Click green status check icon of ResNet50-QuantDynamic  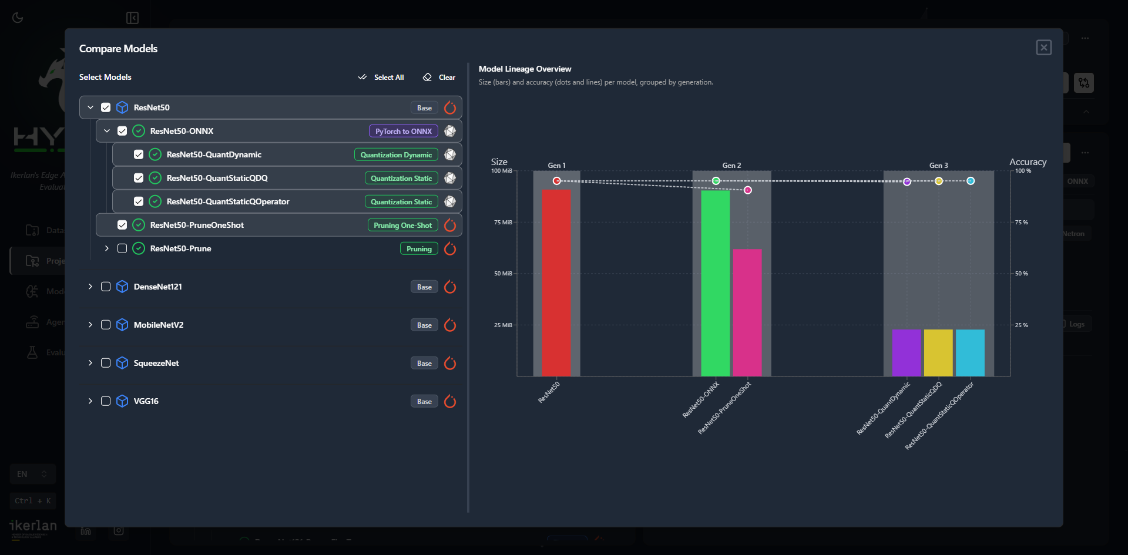point(155,154)
